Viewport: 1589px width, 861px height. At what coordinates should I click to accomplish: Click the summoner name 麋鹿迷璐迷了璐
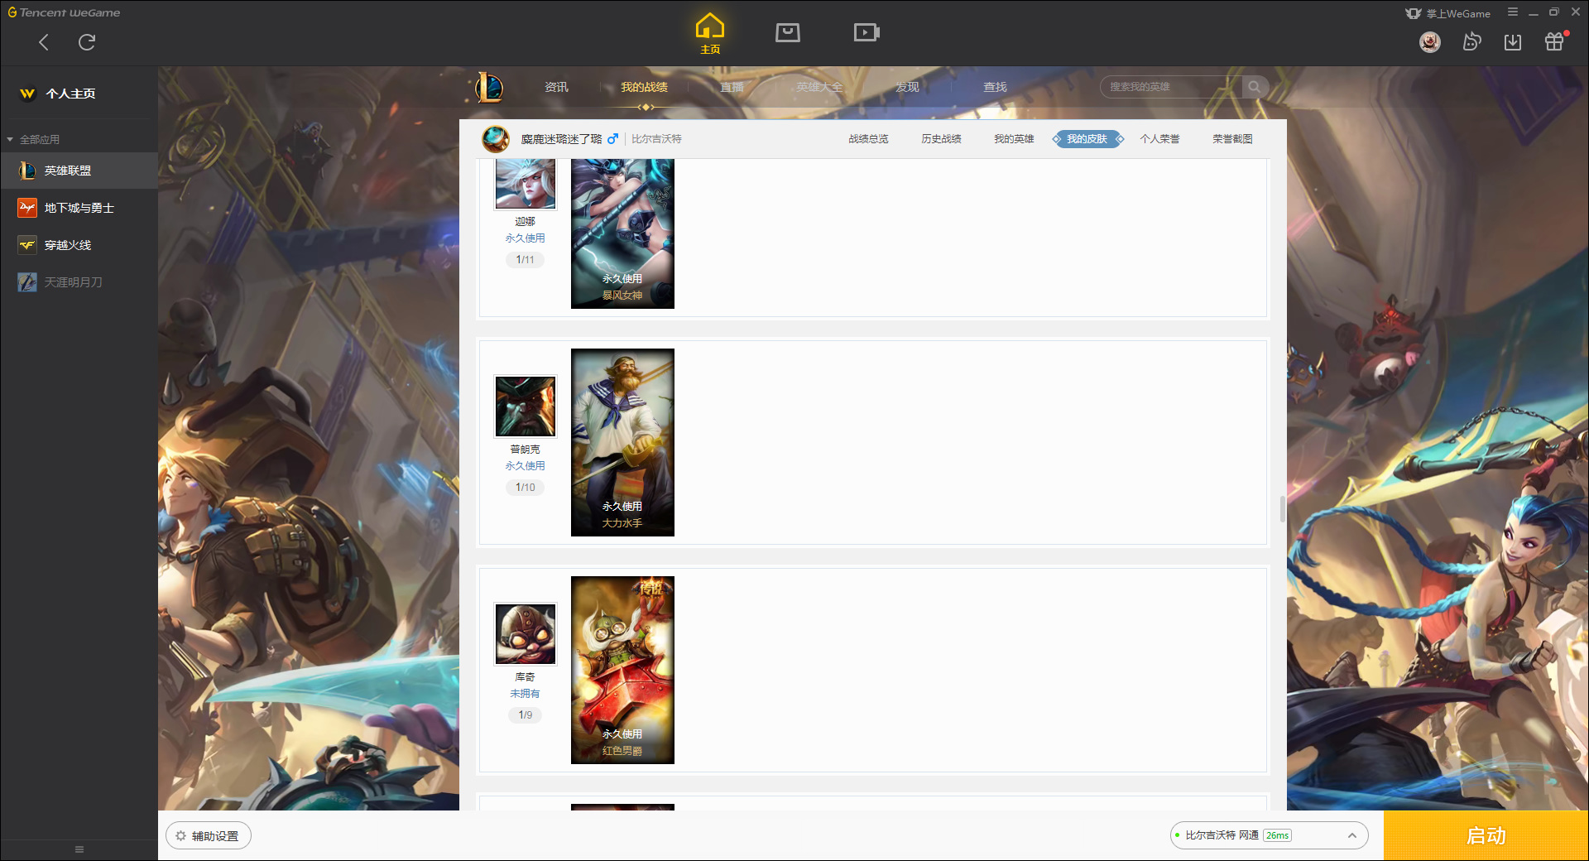pyautogui.click(x=561, y=139)
